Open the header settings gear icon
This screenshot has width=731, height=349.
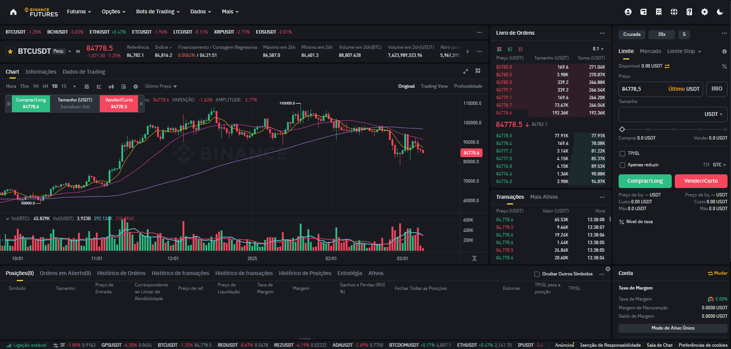click(705, 12)
